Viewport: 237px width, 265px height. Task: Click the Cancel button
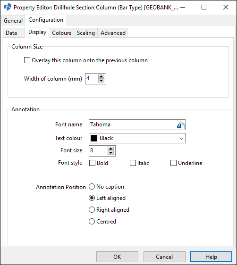(x=164, y=257)
